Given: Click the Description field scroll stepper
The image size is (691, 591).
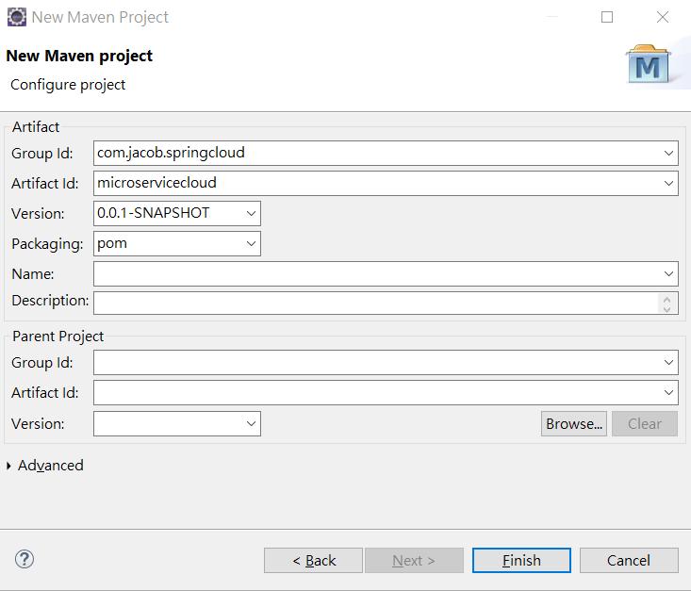Looking at the screenshot, I should click(666, 304).
